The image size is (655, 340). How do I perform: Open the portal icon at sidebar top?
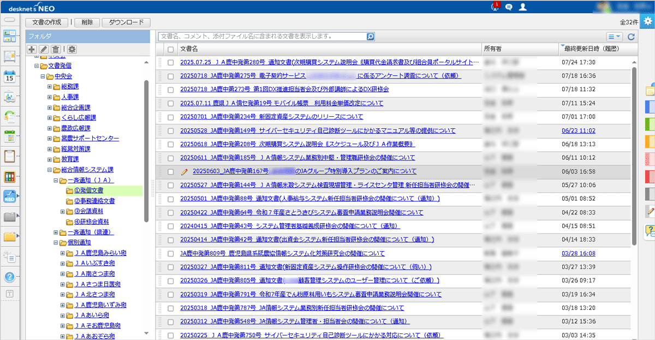[x=9, y=37]
